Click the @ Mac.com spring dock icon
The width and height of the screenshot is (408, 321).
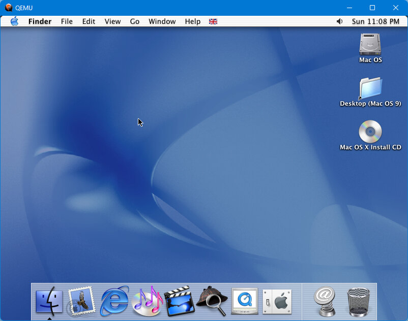click(x=325, y=301)
